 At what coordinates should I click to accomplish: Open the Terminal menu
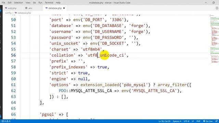(49, 3)
